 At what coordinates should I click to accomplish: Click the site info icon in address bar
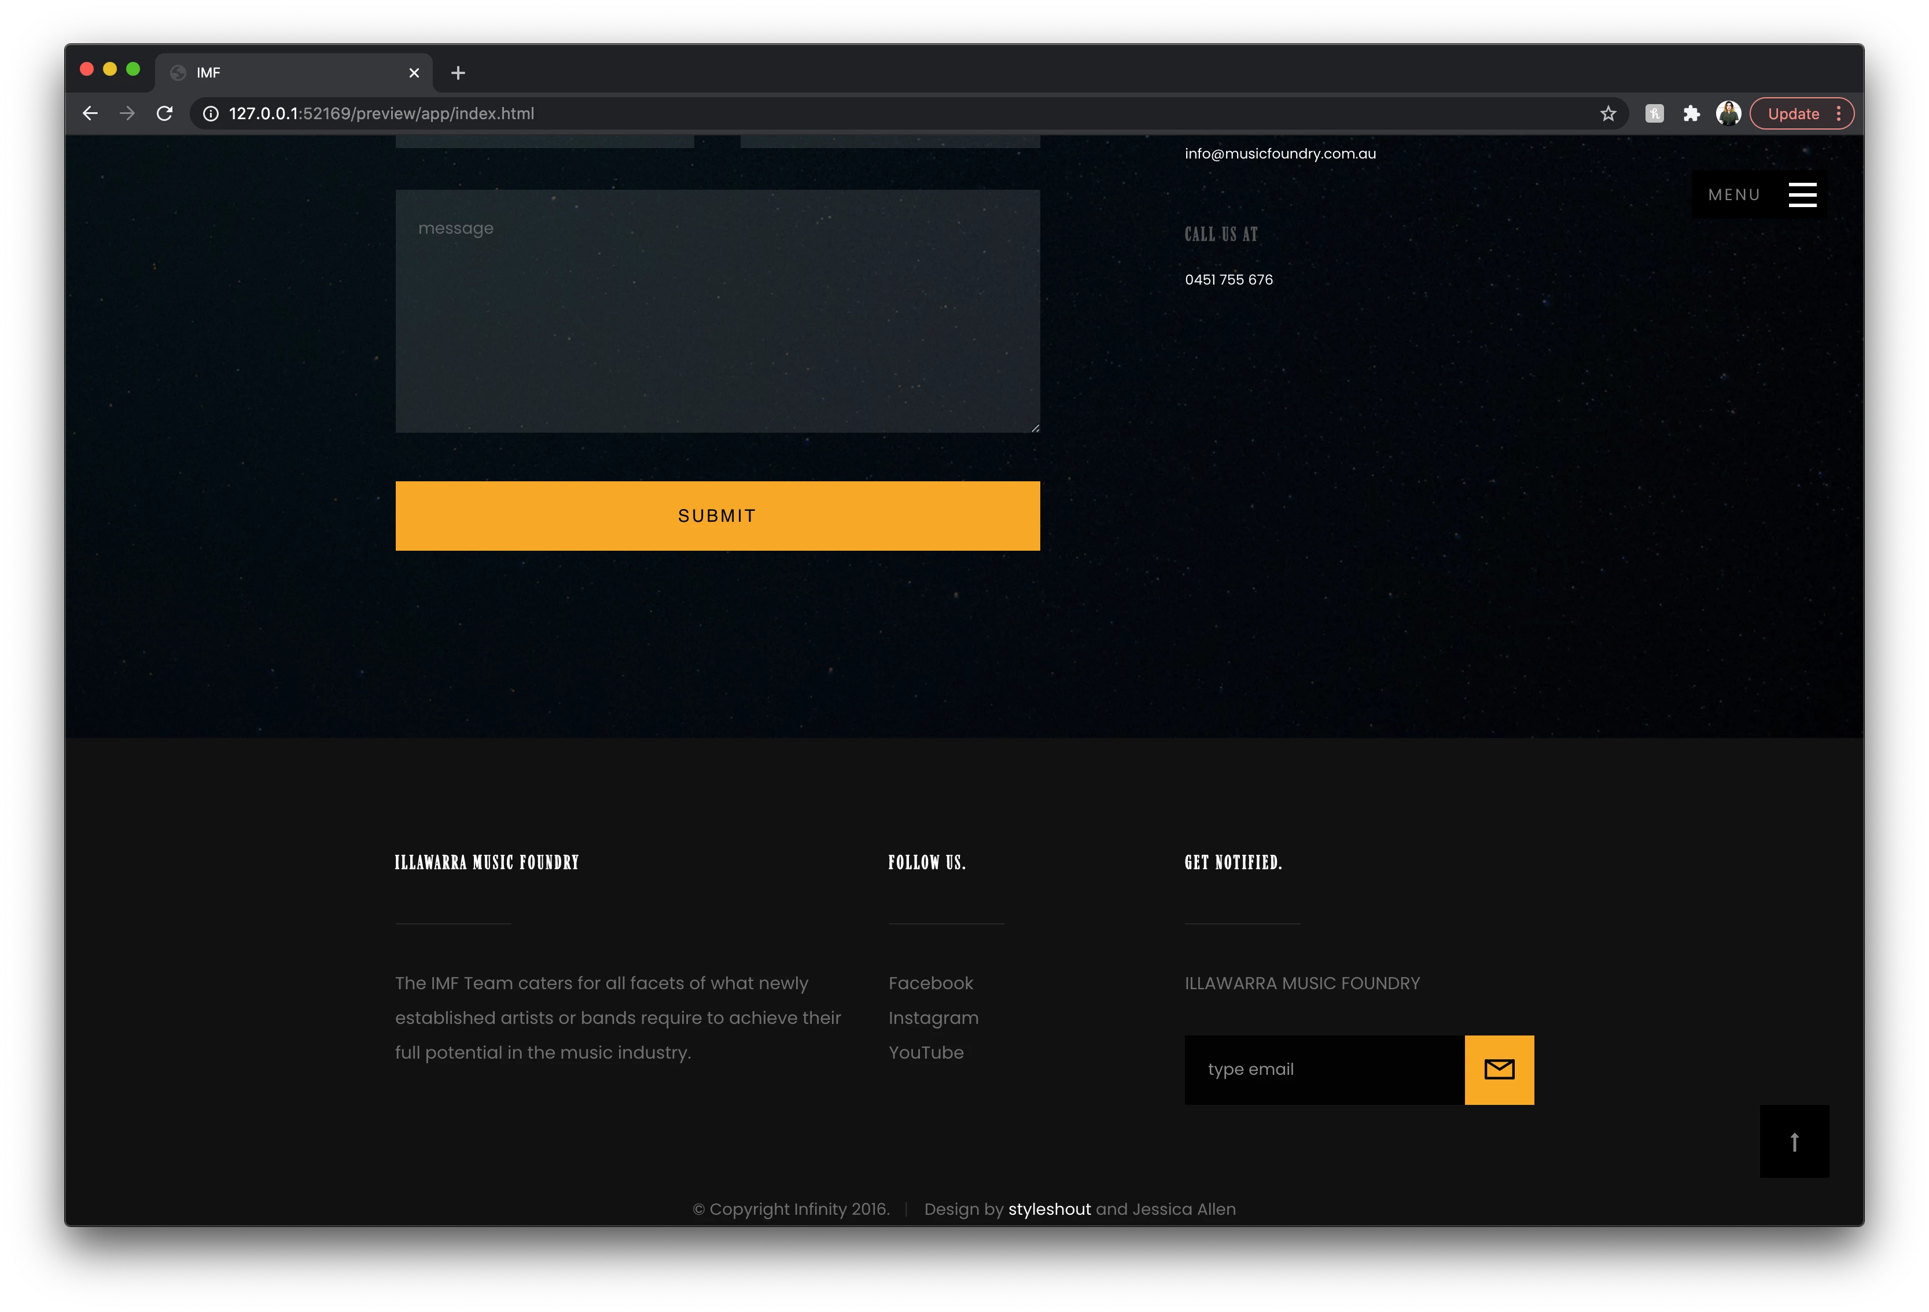pos(211,114)
